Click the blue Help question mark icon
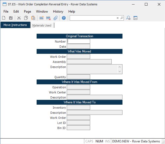The image size is (165, 144). [x=64, y=18]
